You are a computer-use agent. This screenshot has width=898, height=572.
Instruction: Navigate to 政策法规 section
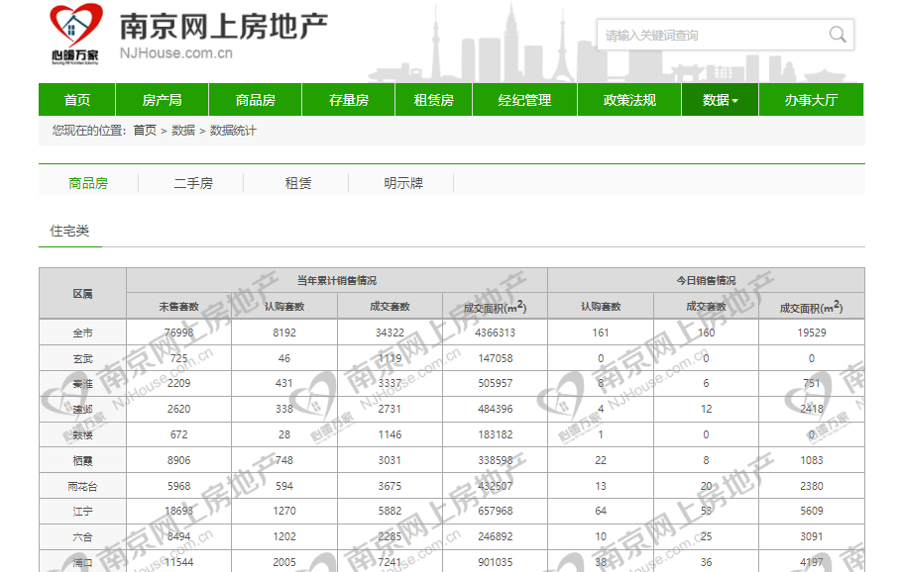coord(629,100)
